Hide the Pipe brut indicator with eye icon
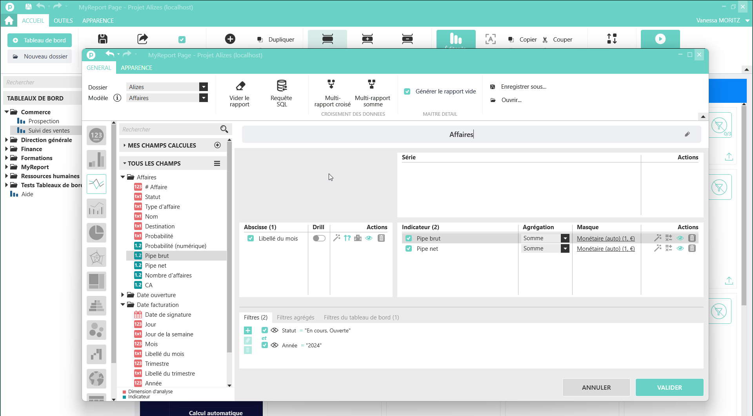753x416 pixels. tap(680, 238)
